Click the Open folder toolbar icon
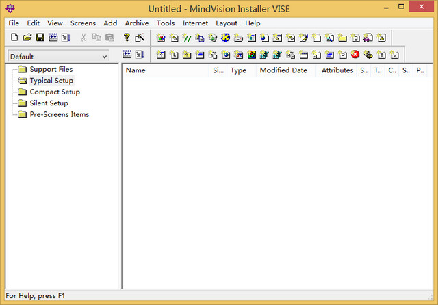 [x=27, y=38]
